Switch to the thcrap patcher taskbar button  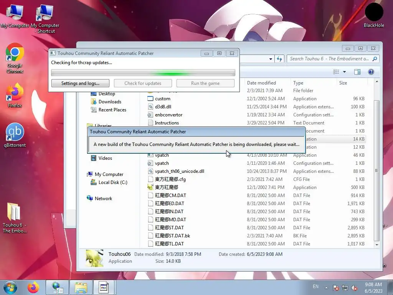(104, 287)
